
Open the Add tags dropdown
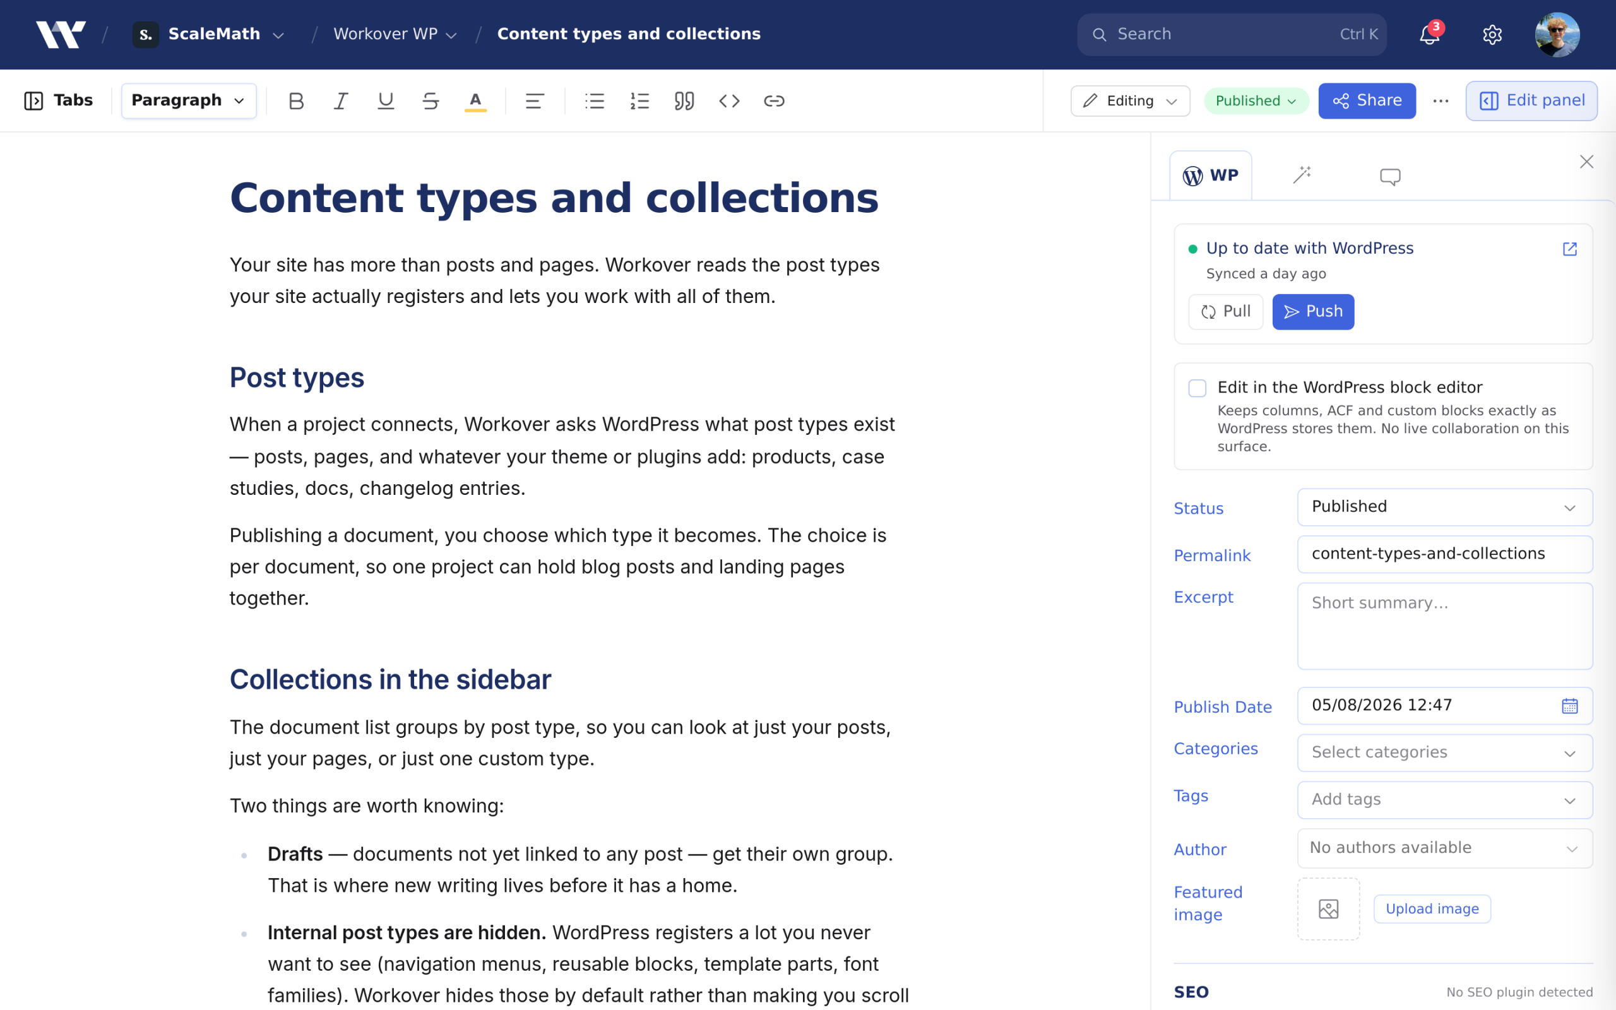1444,800
